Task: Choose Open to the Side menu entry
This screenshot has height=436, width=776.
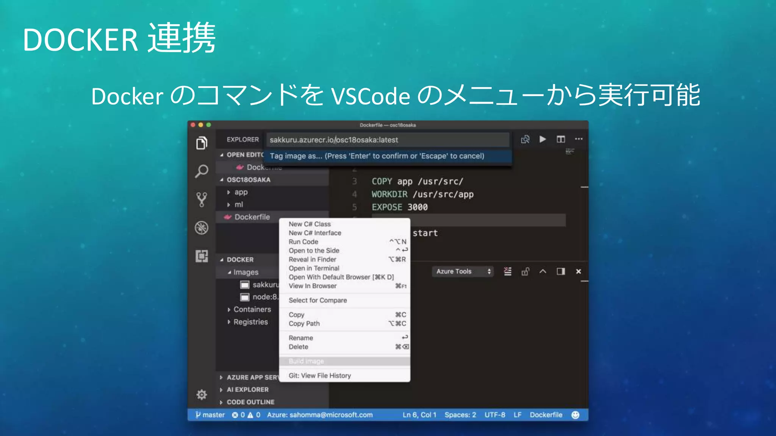Action: (344, 251)
